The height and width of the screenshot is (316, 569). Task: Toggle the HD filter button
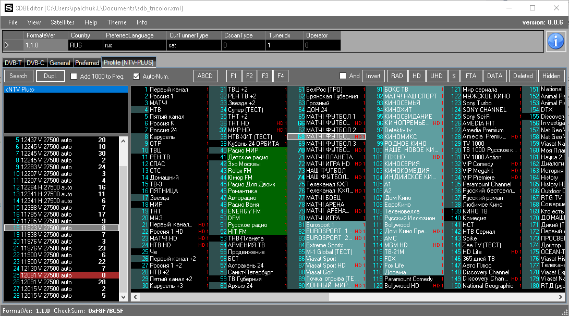point(416,76)
